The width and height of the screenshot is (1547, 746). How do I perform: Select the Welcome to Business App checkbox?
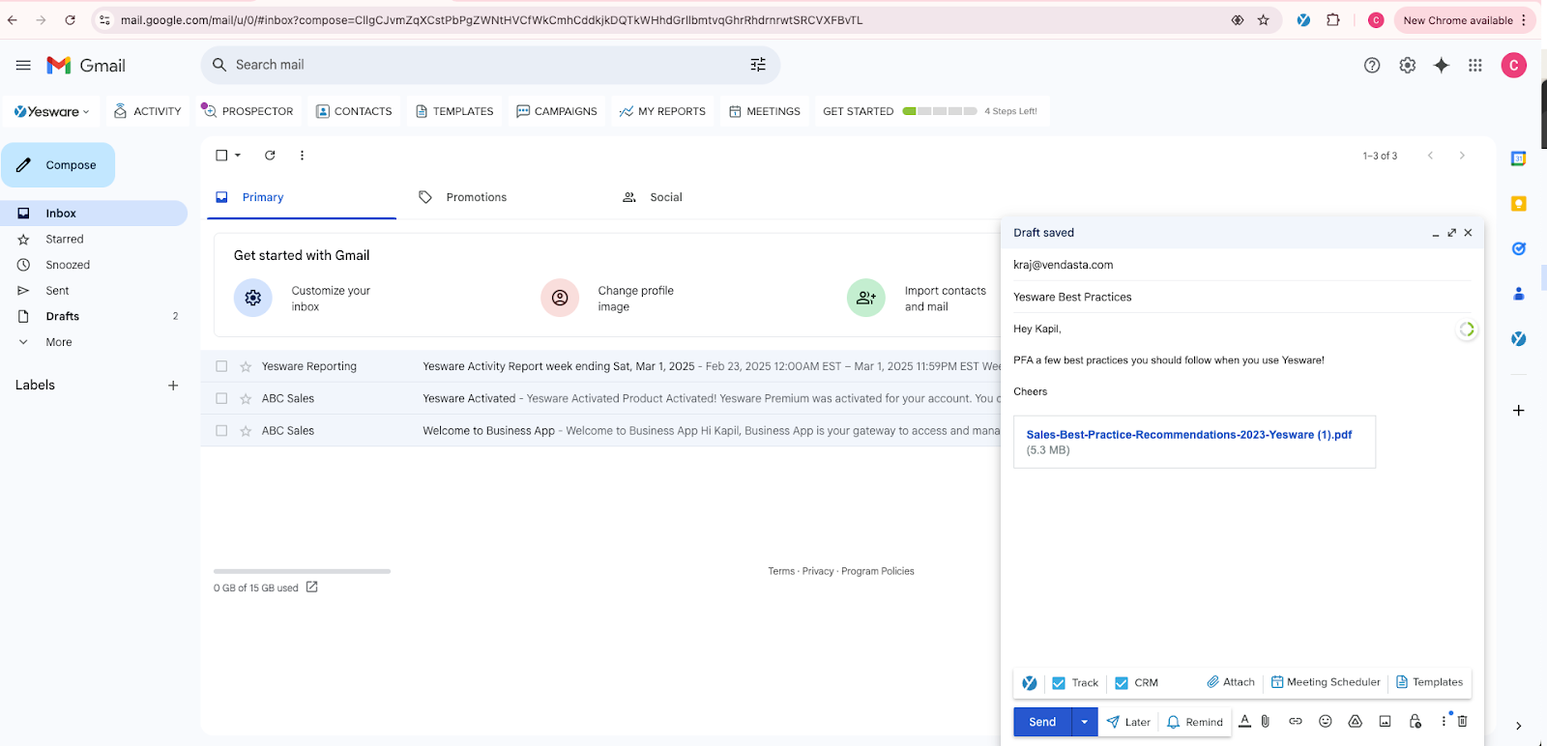tap(221, 431)
